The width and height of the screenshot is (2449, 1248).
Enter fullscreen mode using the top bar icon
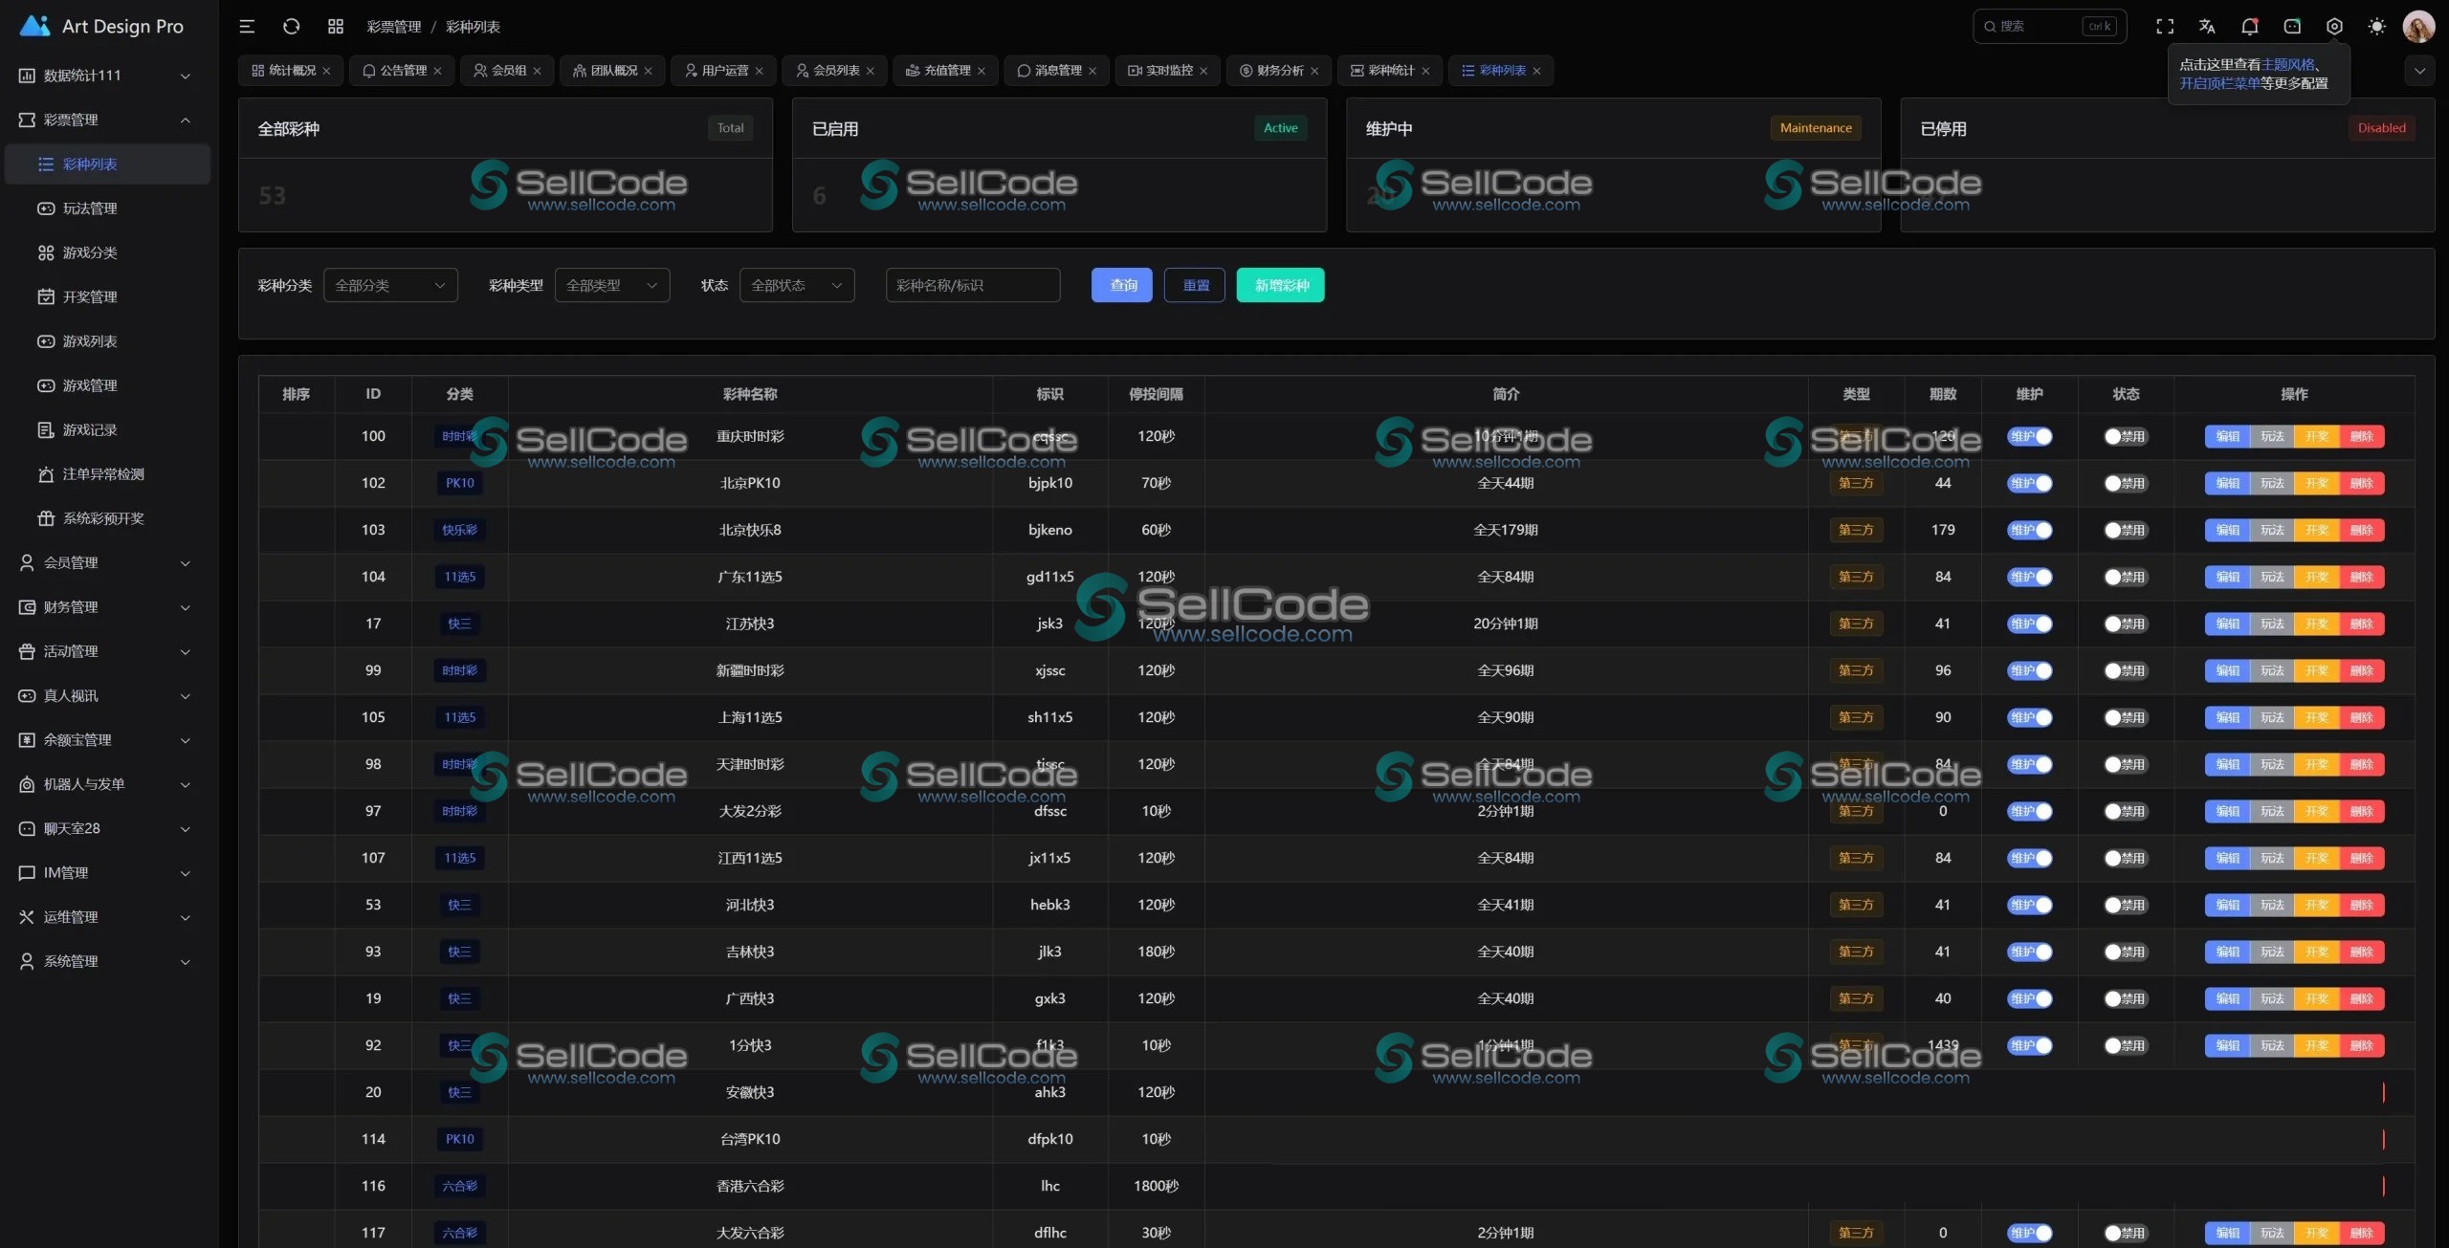click(2165, 27)
